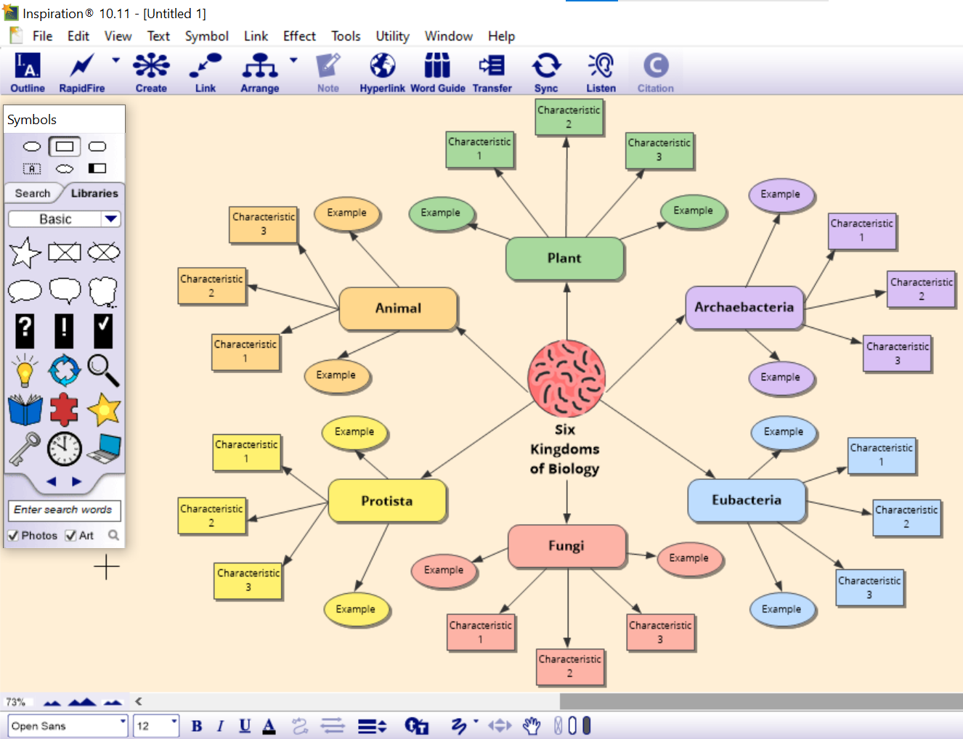This screenshot has width=963, height=739.
Task: Switch to the Search tab in Symbols
Action: click(33, 193)
